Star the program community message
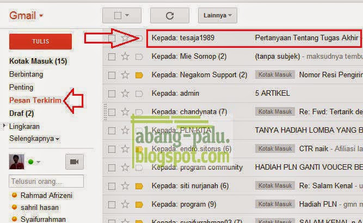363x223 pixels. 125,168
